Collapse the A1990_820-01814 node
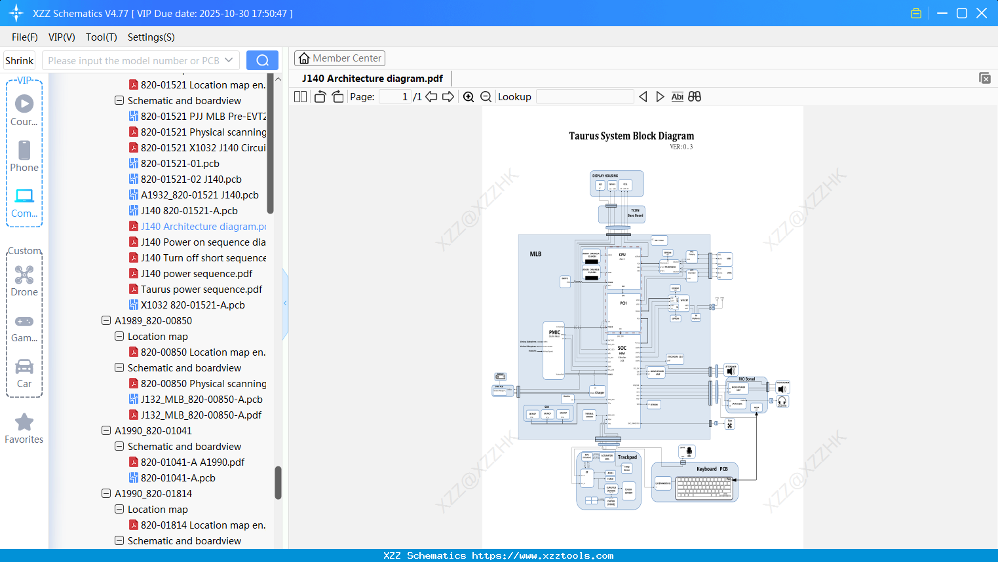Viewport: 998px width, 562px height. [x=106, y=494]
